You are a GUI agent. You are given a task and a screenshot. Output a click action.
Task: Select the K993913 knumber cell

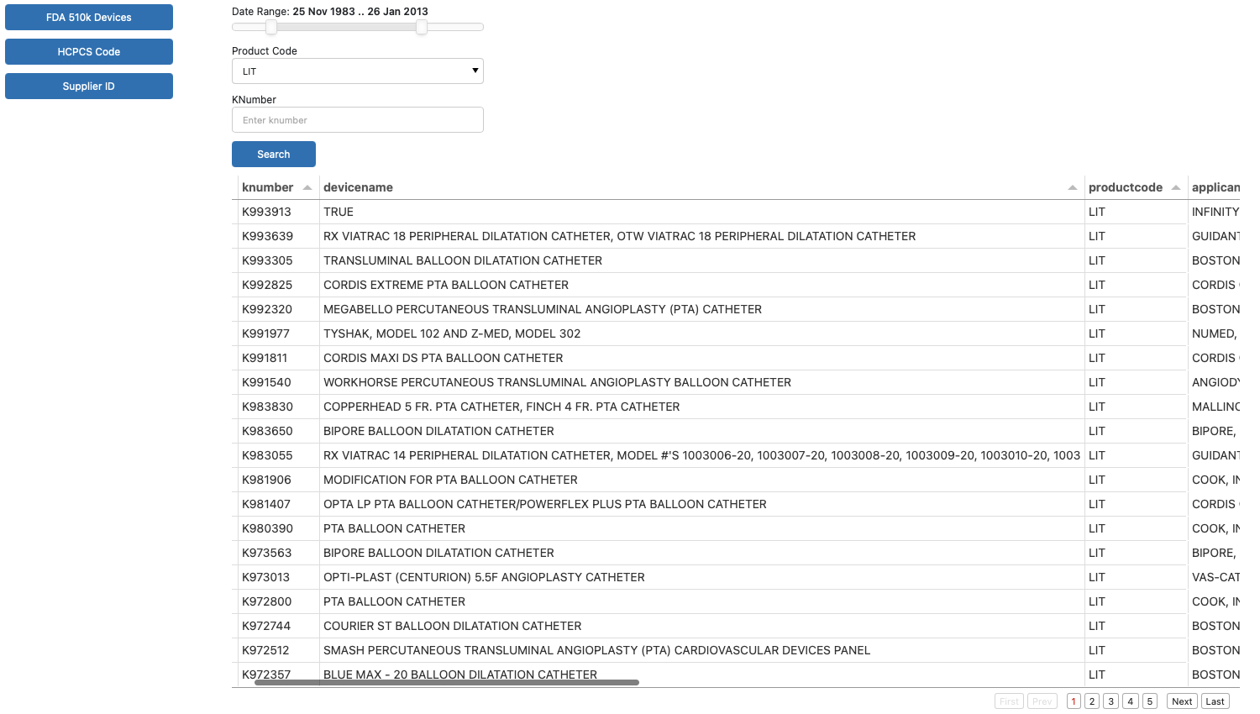(279, 212)
